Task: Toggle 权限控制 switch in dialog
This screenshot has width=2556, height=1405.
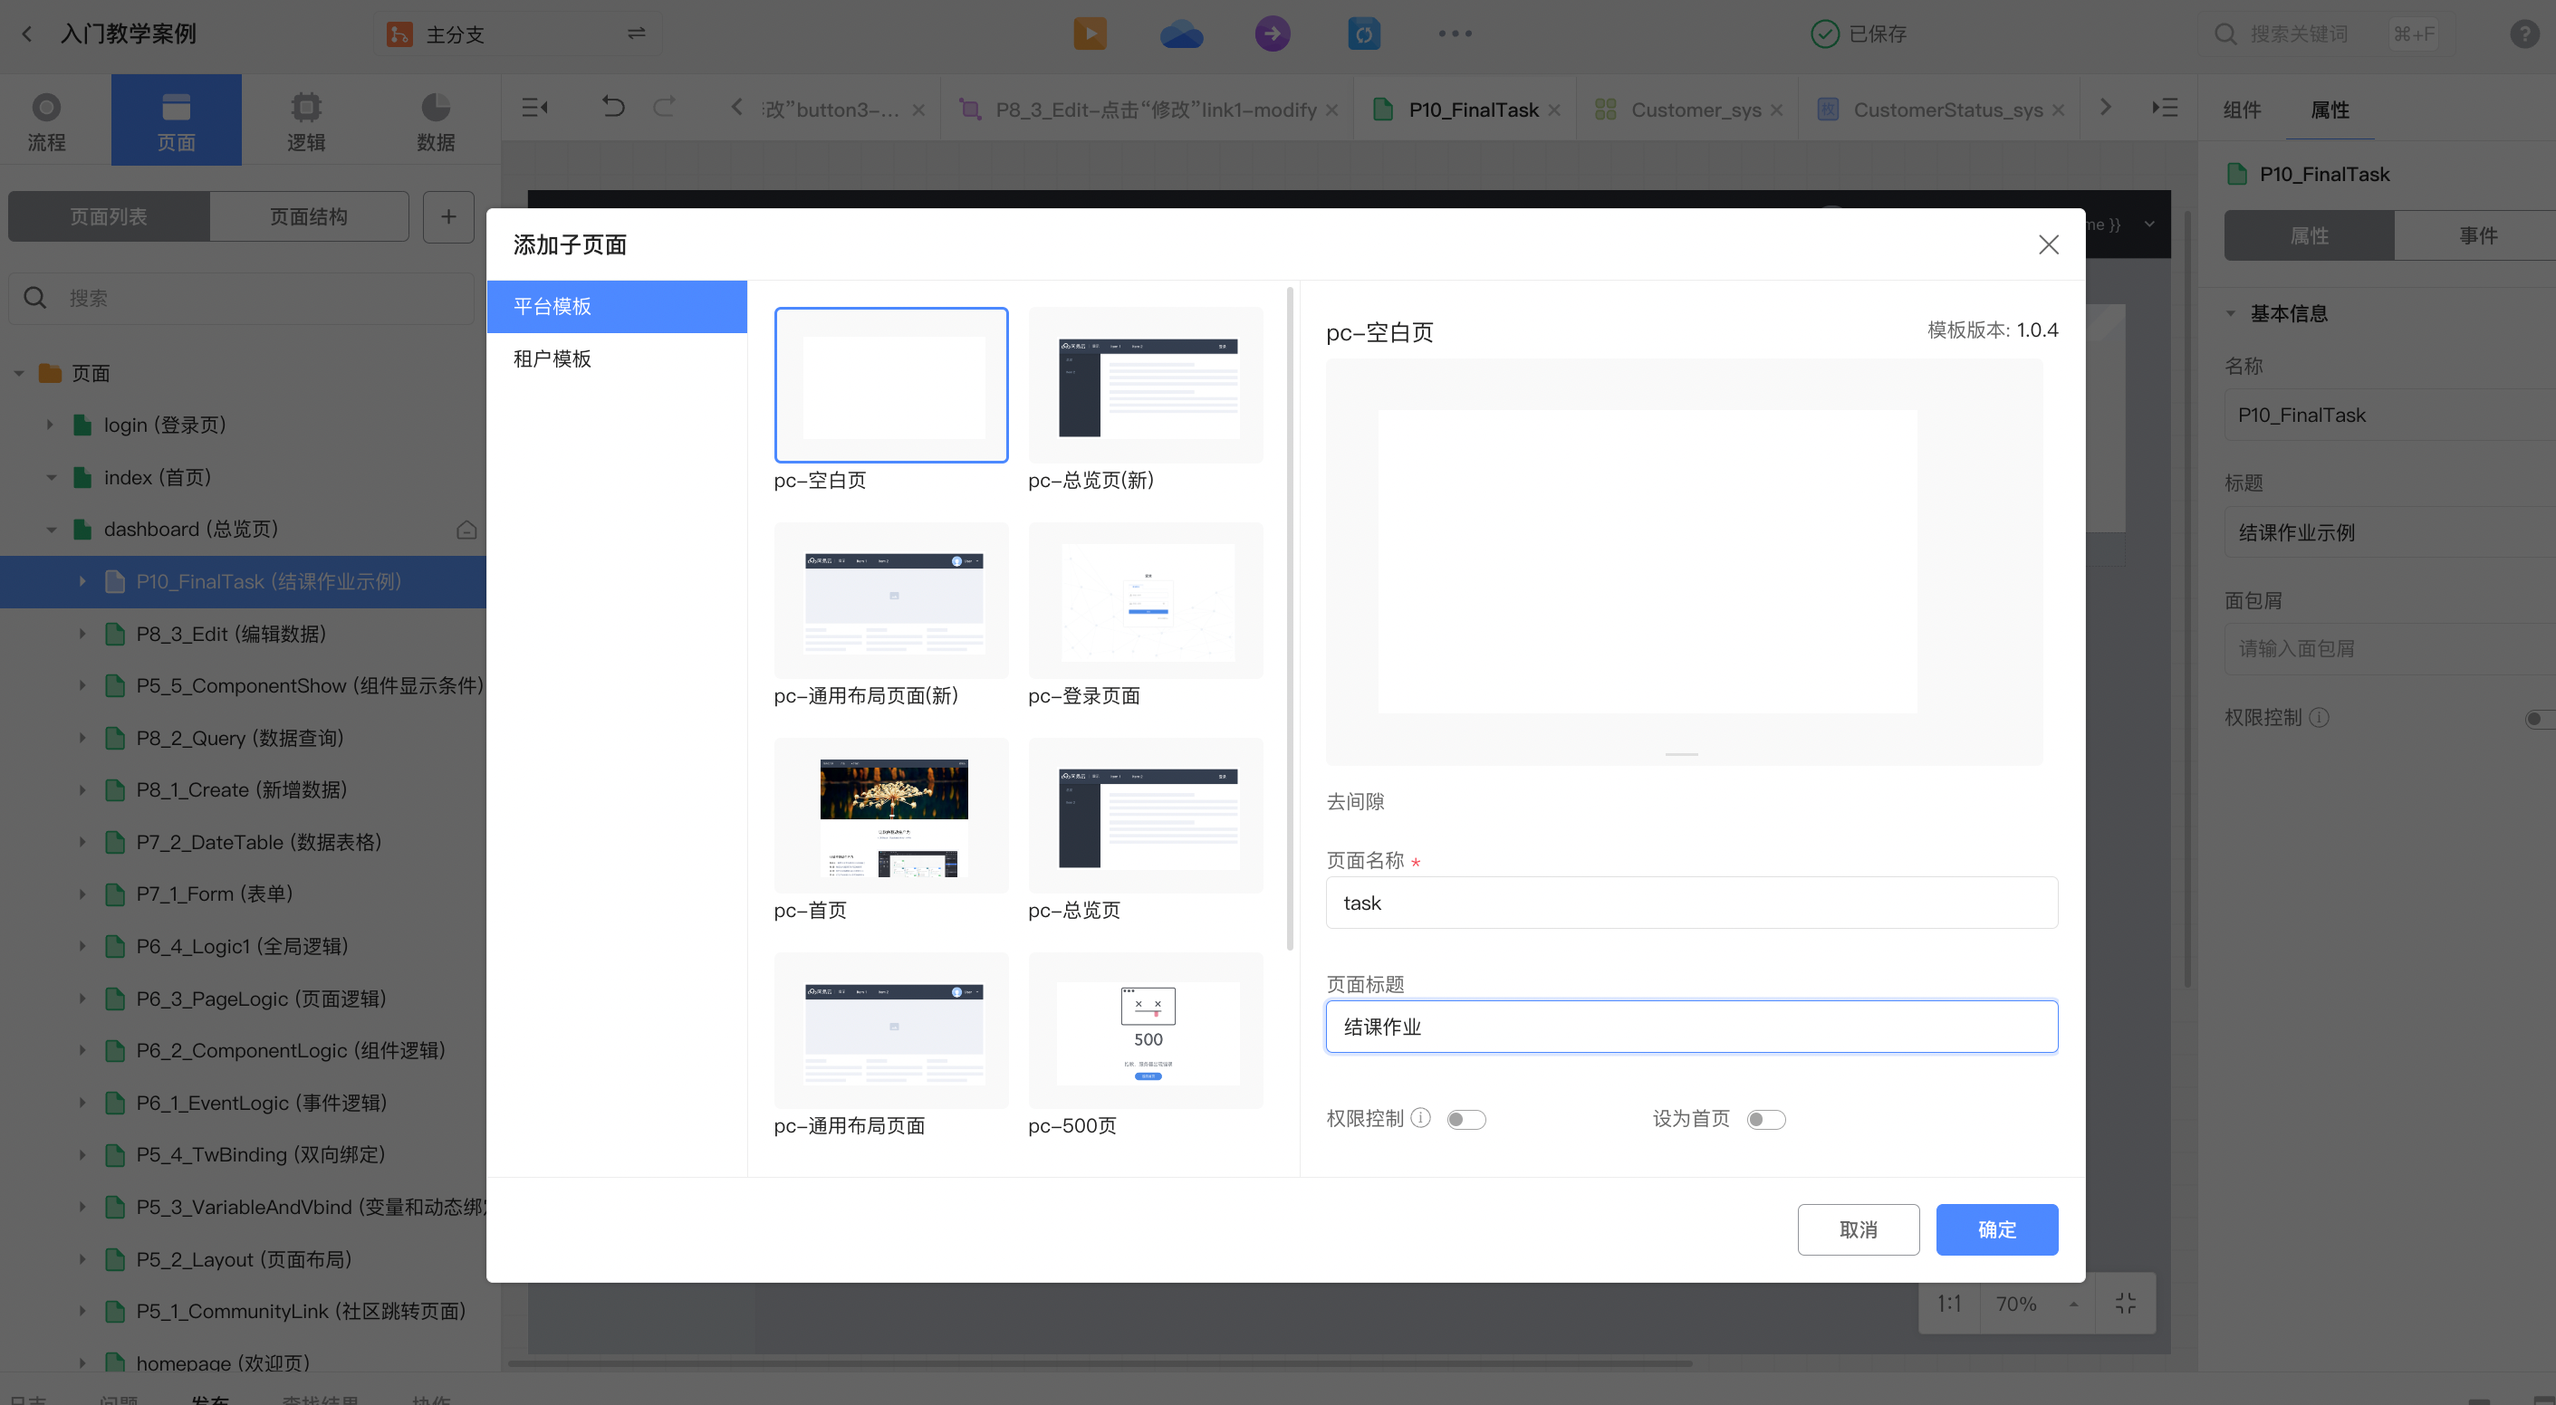Action: click(x=1465, y=1120)
